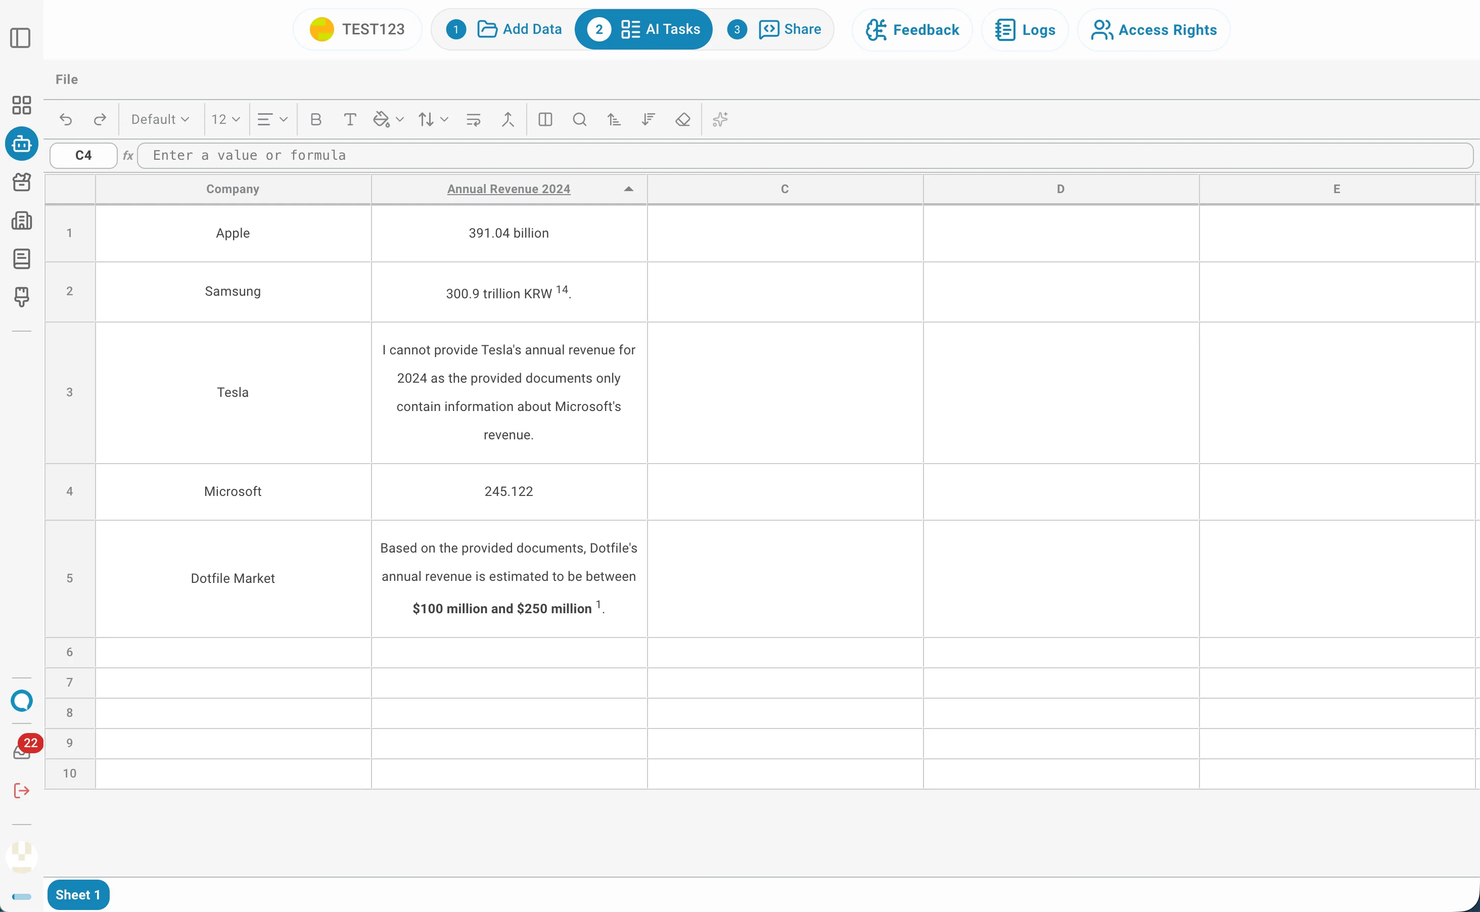Viewport: 1480px width, 912px height.
Task: Select the Microsoft cell
Action: click(233, 491)
